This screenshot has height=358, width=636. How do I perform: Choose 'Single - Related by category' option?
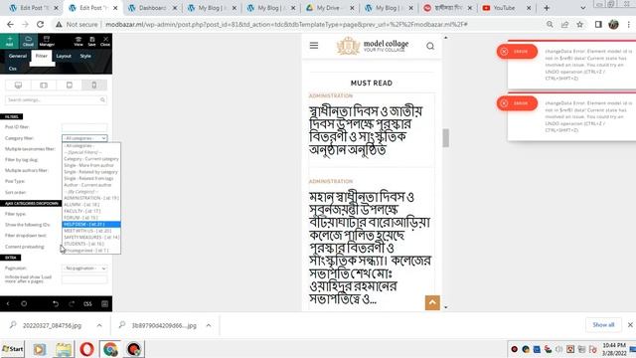[91, 172]
